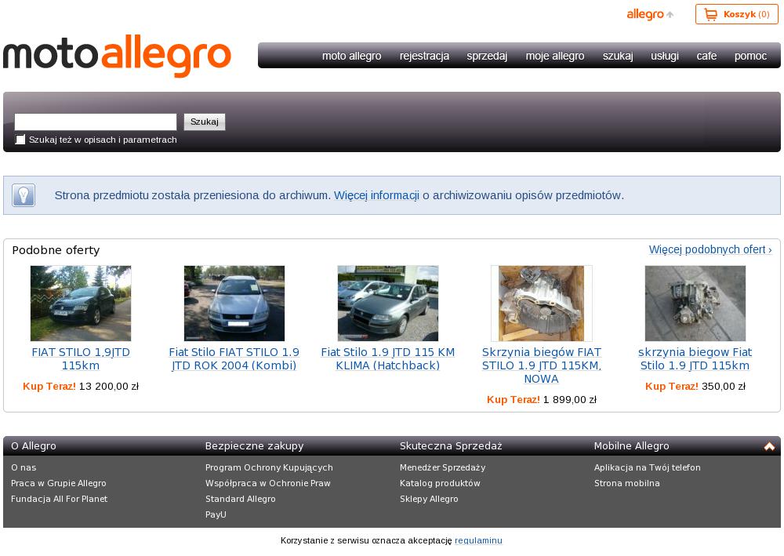
Task: Open 'PayU' footer link
Action: coord(216,514)
